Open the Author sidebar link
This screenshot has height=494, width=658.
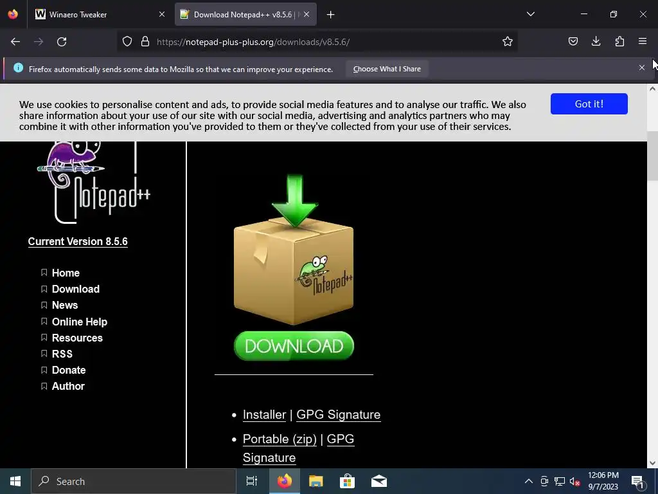(x=68, y=386)
